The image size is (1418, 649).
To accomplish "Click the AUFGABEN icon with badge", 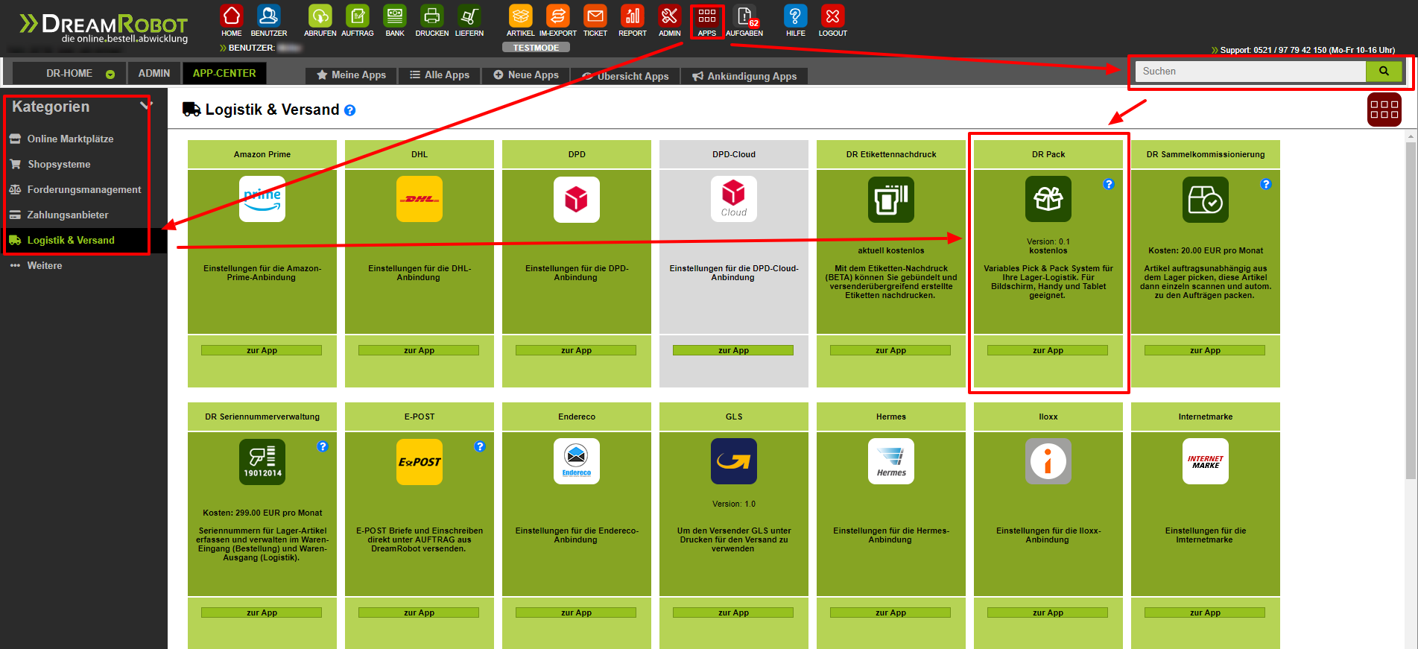I will pyautogui.click(x=744, y=16).
